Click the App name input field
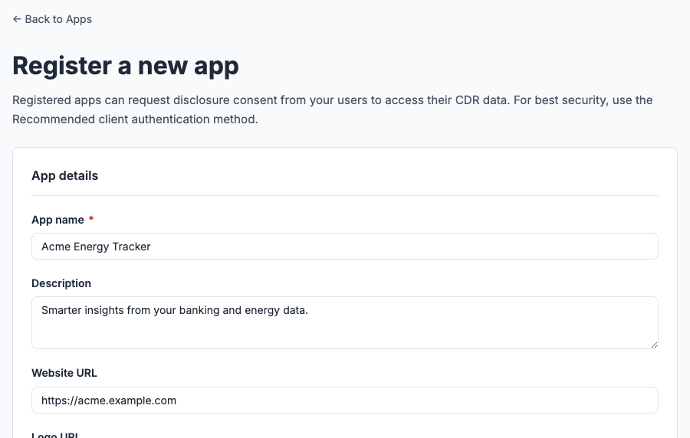This screenshot has width=690, height=438. (x=344, y=247)
